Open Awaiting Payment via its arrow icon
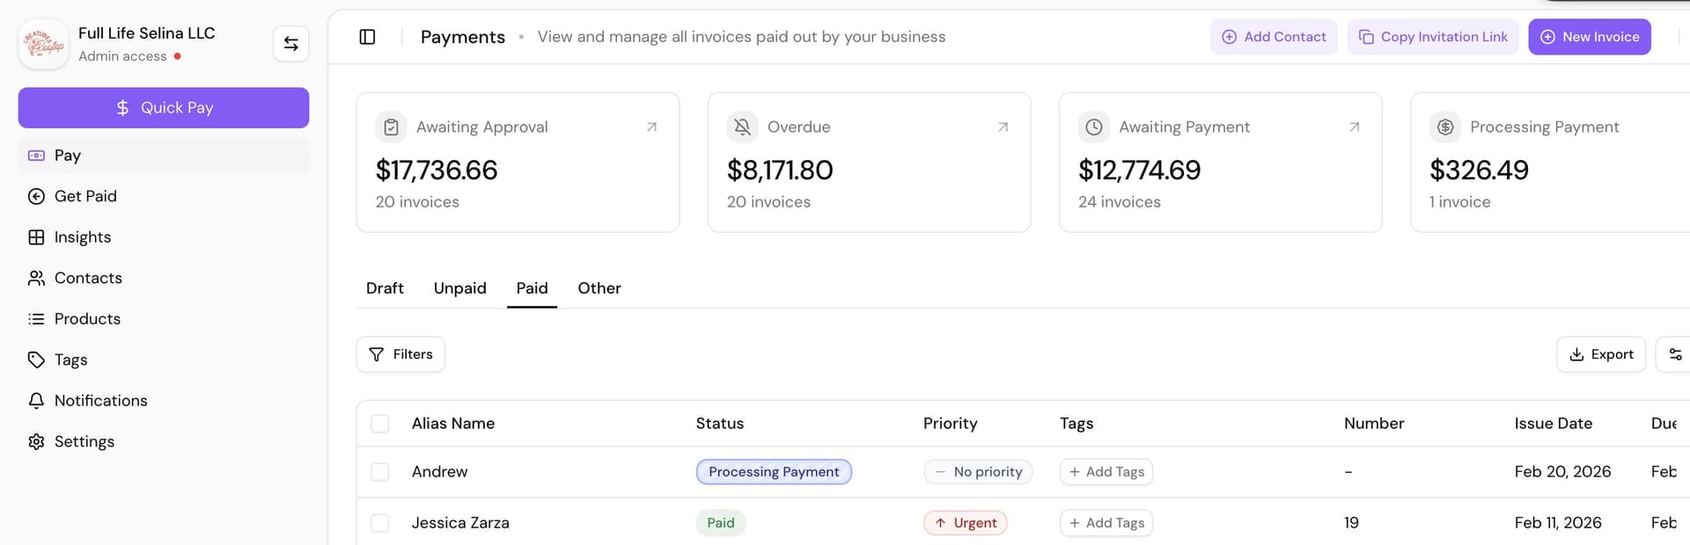Screen dimensions: 1690x545 tap(1354, 127)
